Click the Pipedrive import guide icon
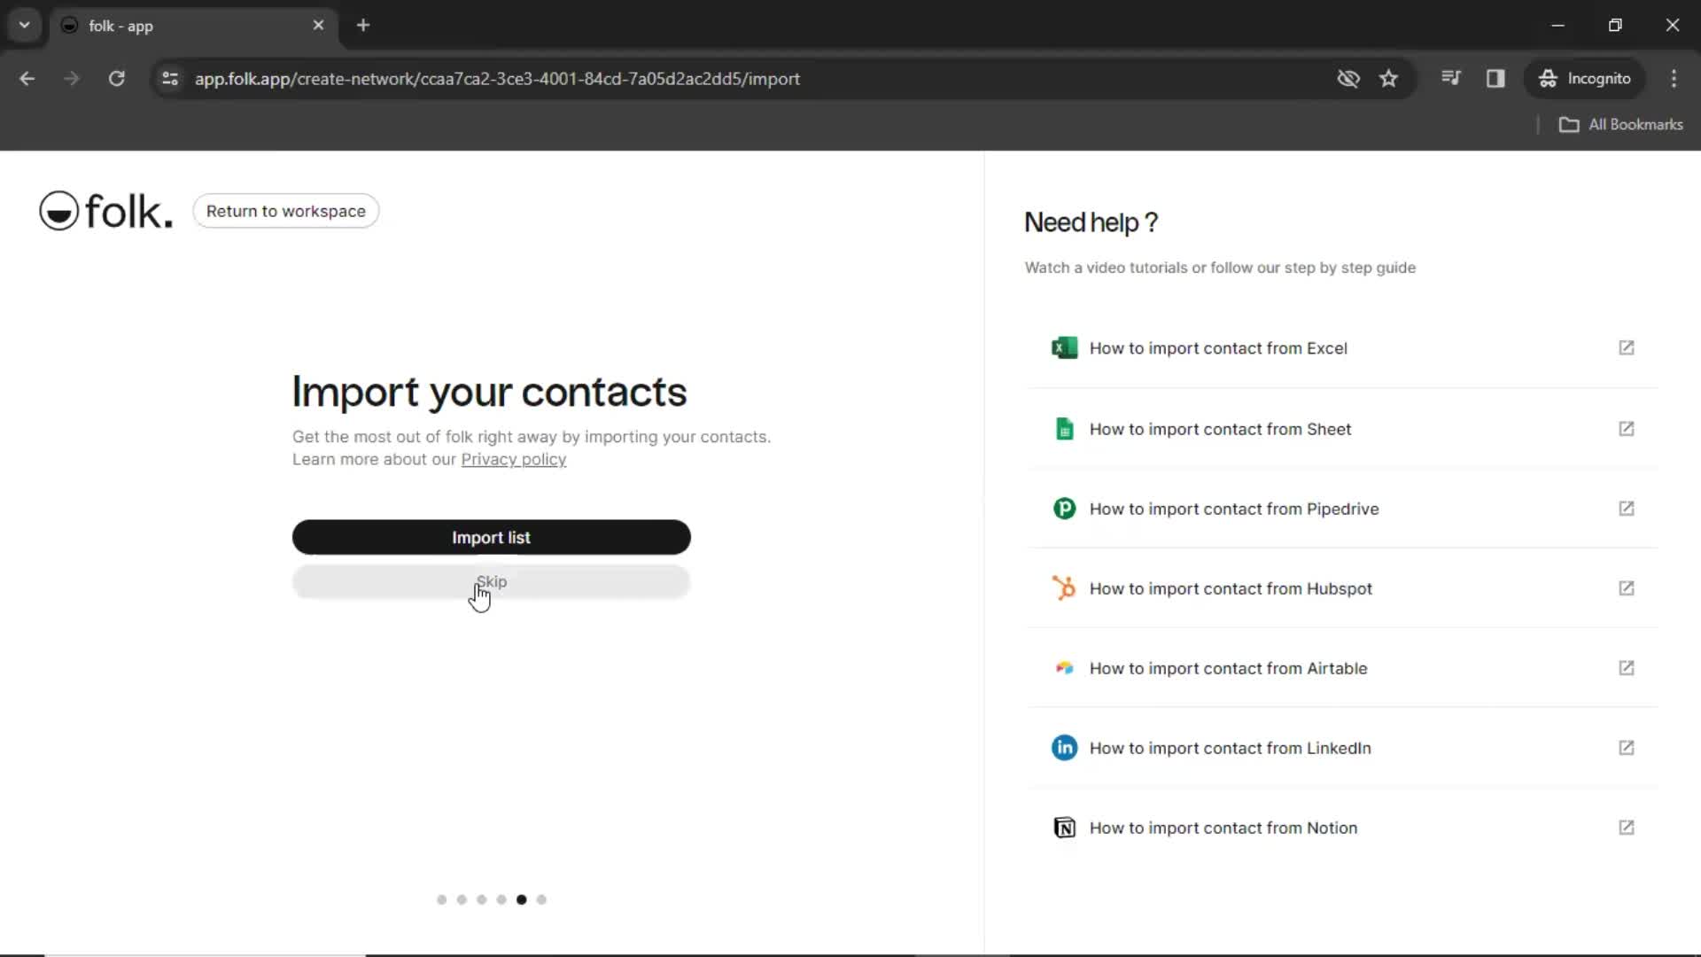 [1066, 509]
